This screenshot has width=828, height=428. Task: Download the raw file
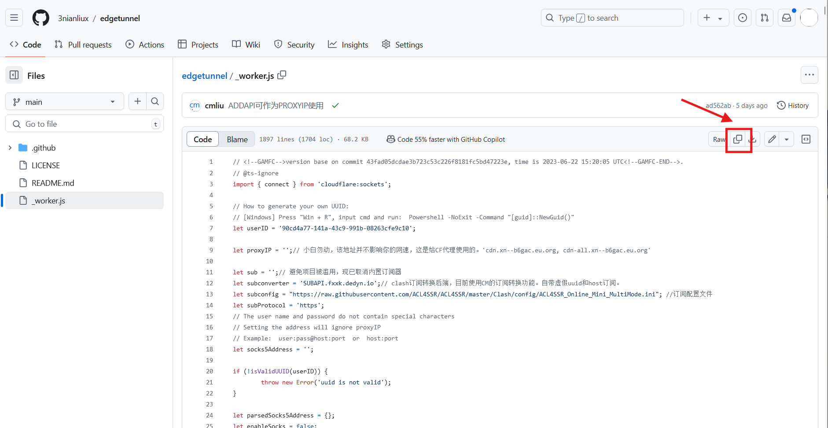[x=753, y=139]
